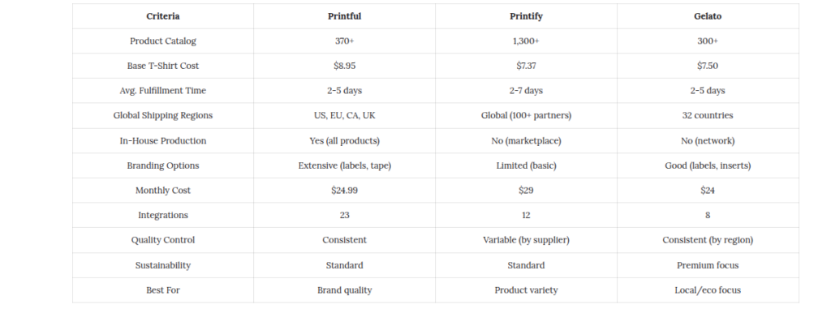This screenshot has width=831, height=309.
Task: Click the Gelato column header
Action: point(708,16)
